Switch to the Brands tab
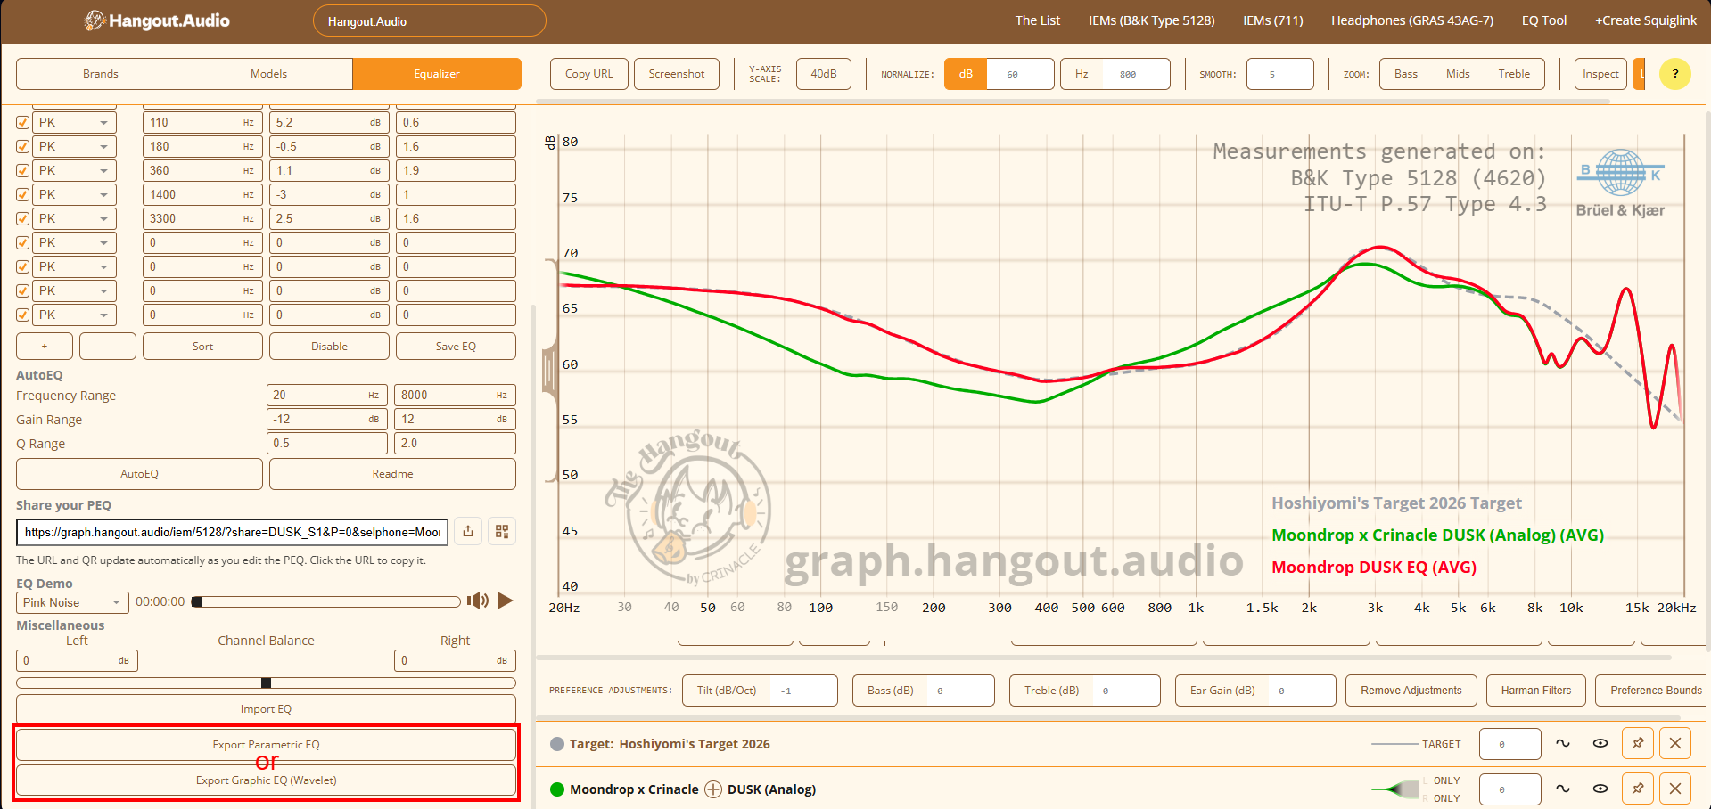Image resolution: width=1711 pixels, height=809 pixels. coord(101,74)
